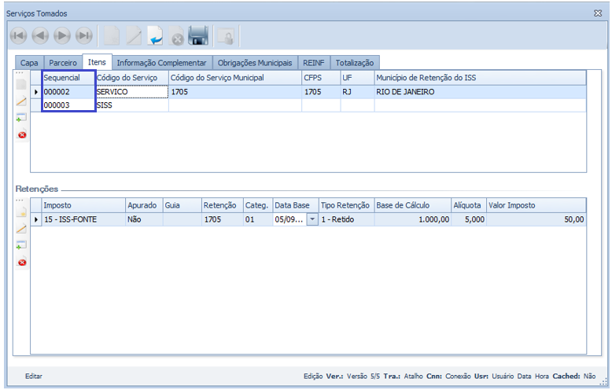
Task: Edit retention with pencil icon in Retenções
Action: coord(21,229)
